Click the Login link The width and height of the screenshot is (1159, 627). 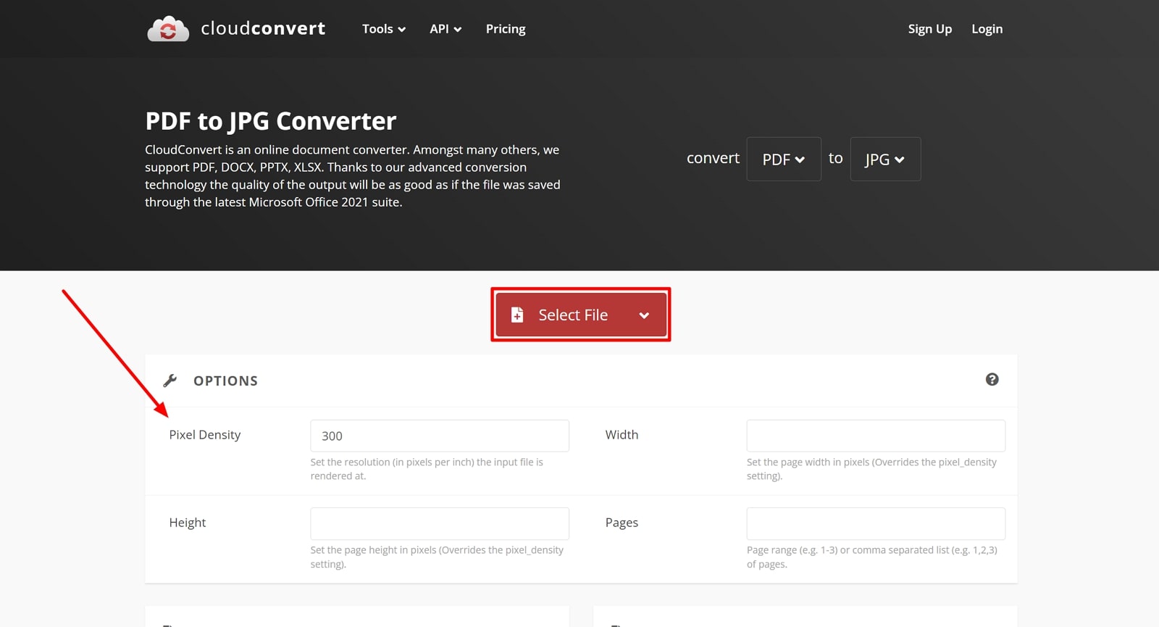987,29
